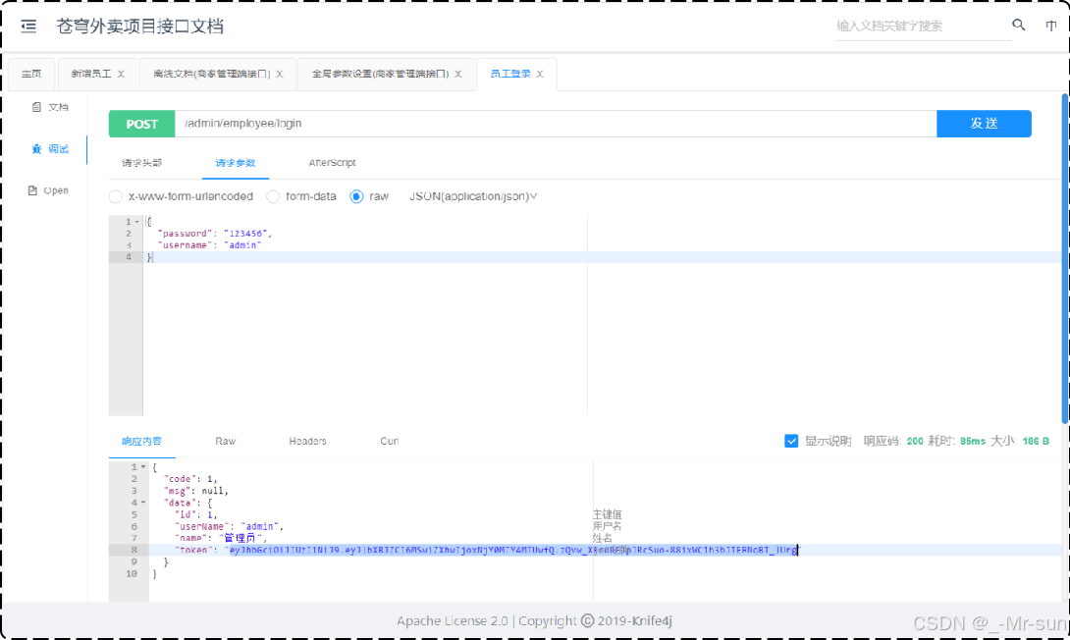Screen dimensions: 1070x640
Task: Collapse the "data" object fold arrow
Action: click(x=142, y=503)
